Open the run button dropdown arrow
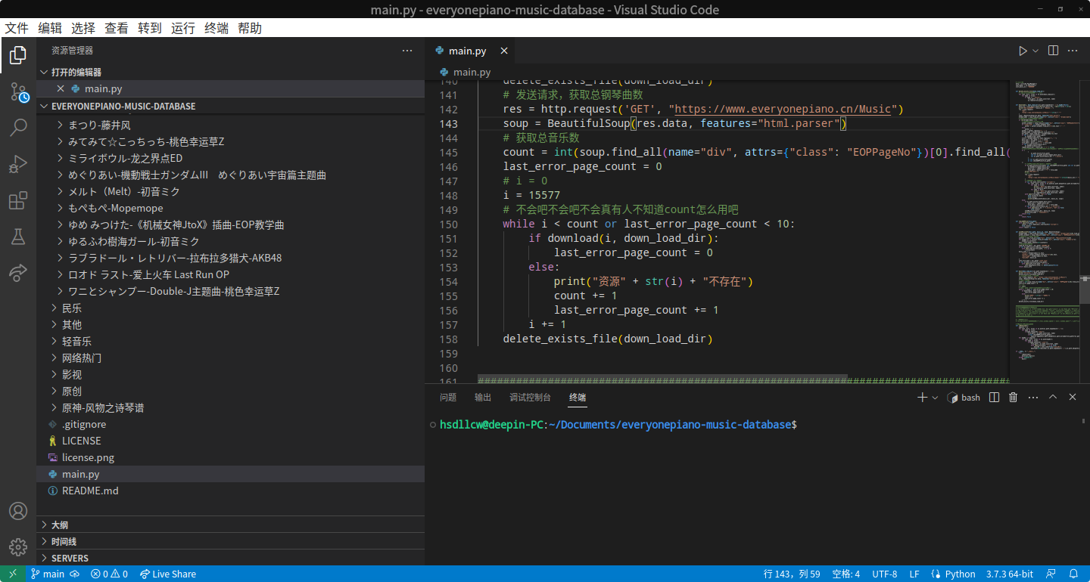The image size is (1090, 582). (x=1035, y=51)
